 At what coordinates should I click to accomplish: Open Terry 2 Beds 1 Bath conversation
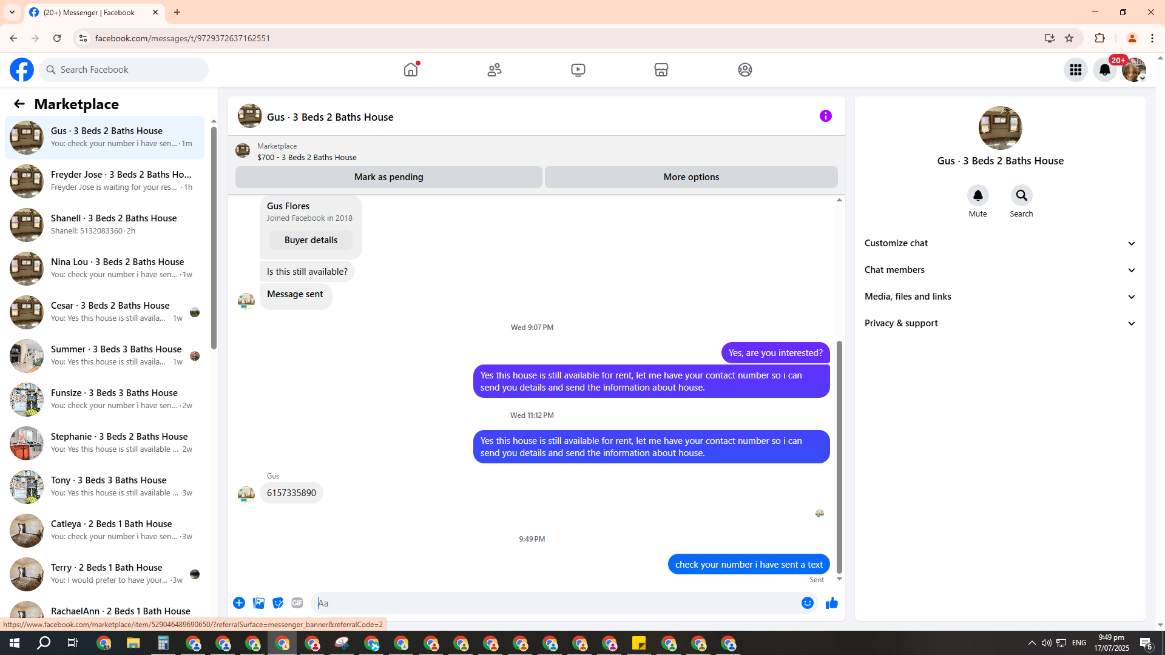(x=104, y=574)
